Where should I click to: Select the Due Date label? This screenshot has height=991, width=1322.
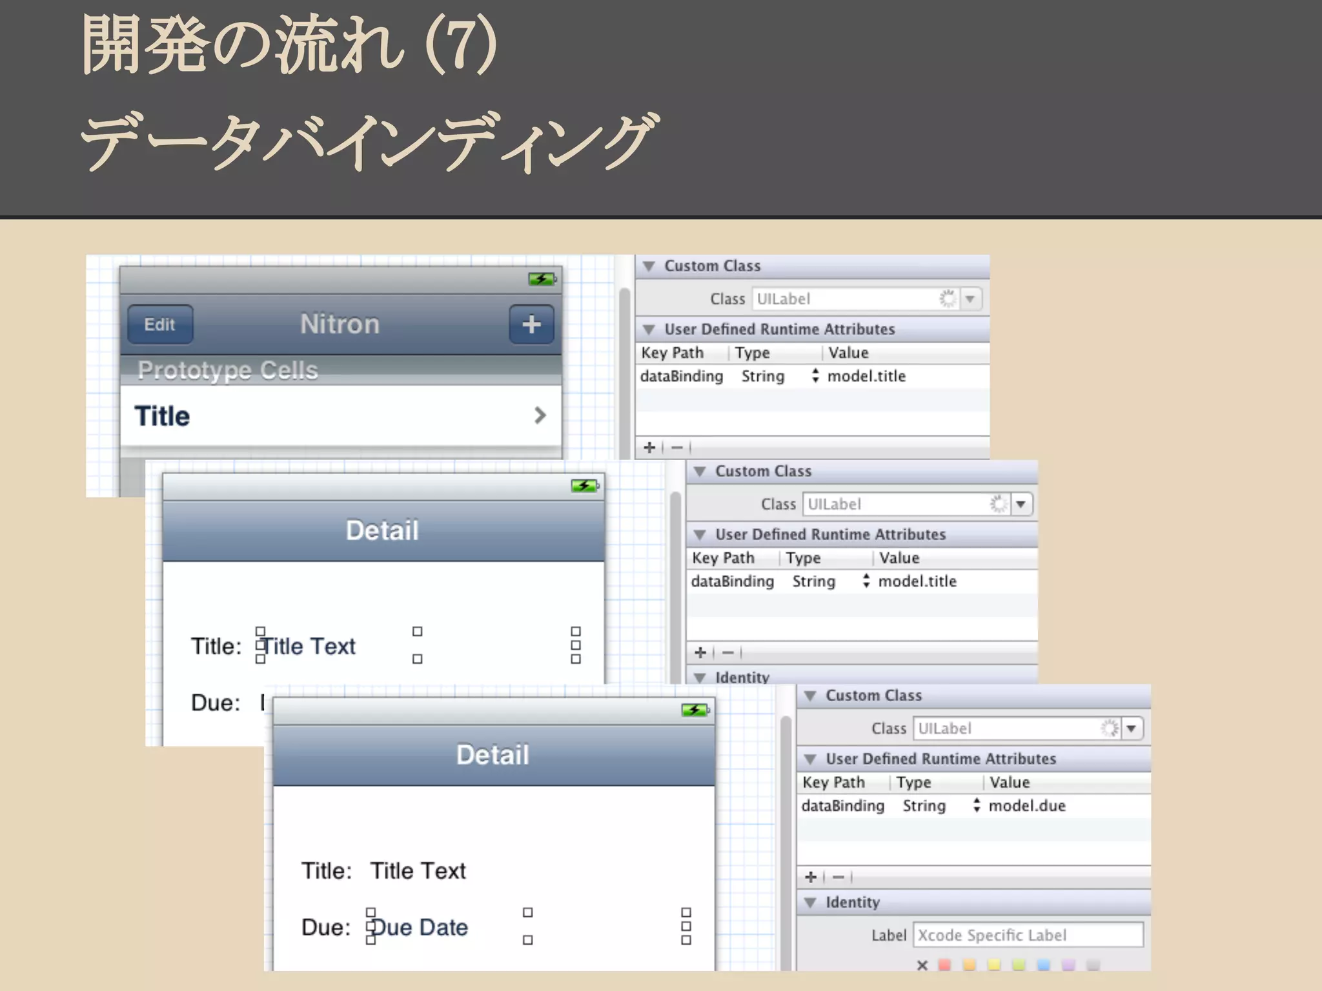tap(420, 927)
